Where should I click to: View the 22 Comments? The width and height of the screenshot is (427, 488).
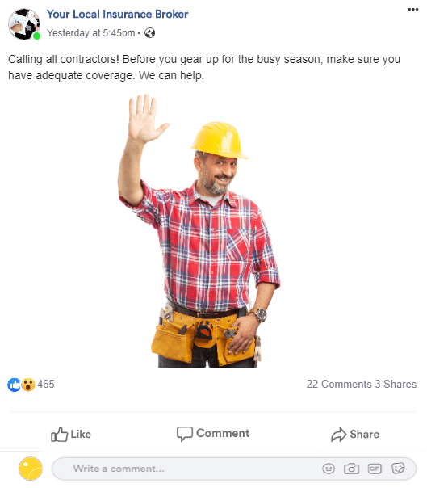(x=339, y=384)
